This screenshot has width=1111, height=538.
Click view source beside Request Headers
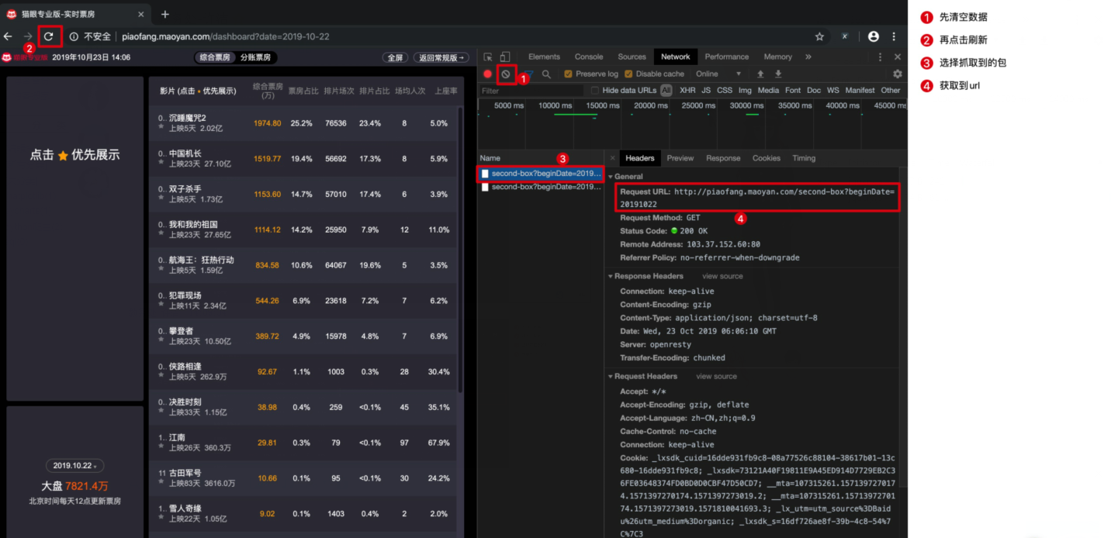[x=716, y=376]
